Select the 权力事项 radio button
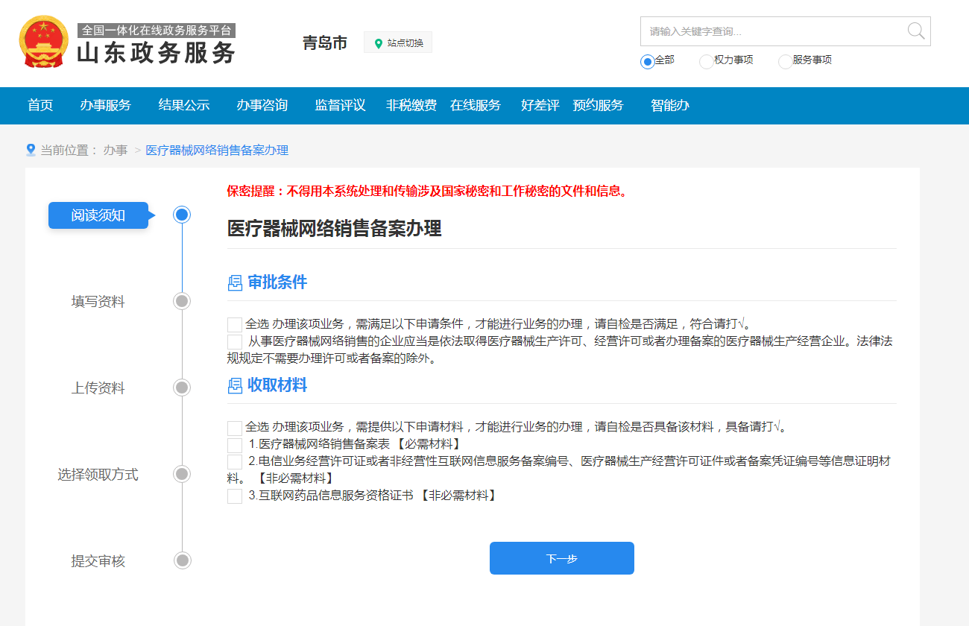The height and width of the screenshot is (626, 969). pyautogui.click(x=705, y=62)
